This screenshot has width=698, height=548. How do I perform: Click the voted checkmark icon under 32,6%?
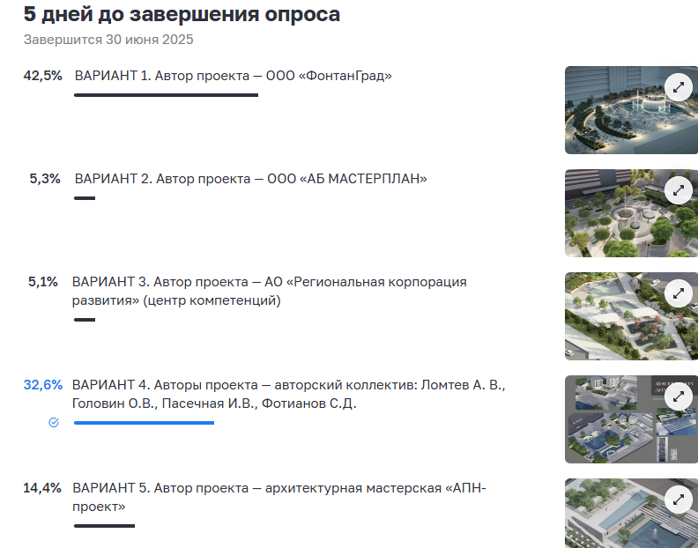(54, 423)
